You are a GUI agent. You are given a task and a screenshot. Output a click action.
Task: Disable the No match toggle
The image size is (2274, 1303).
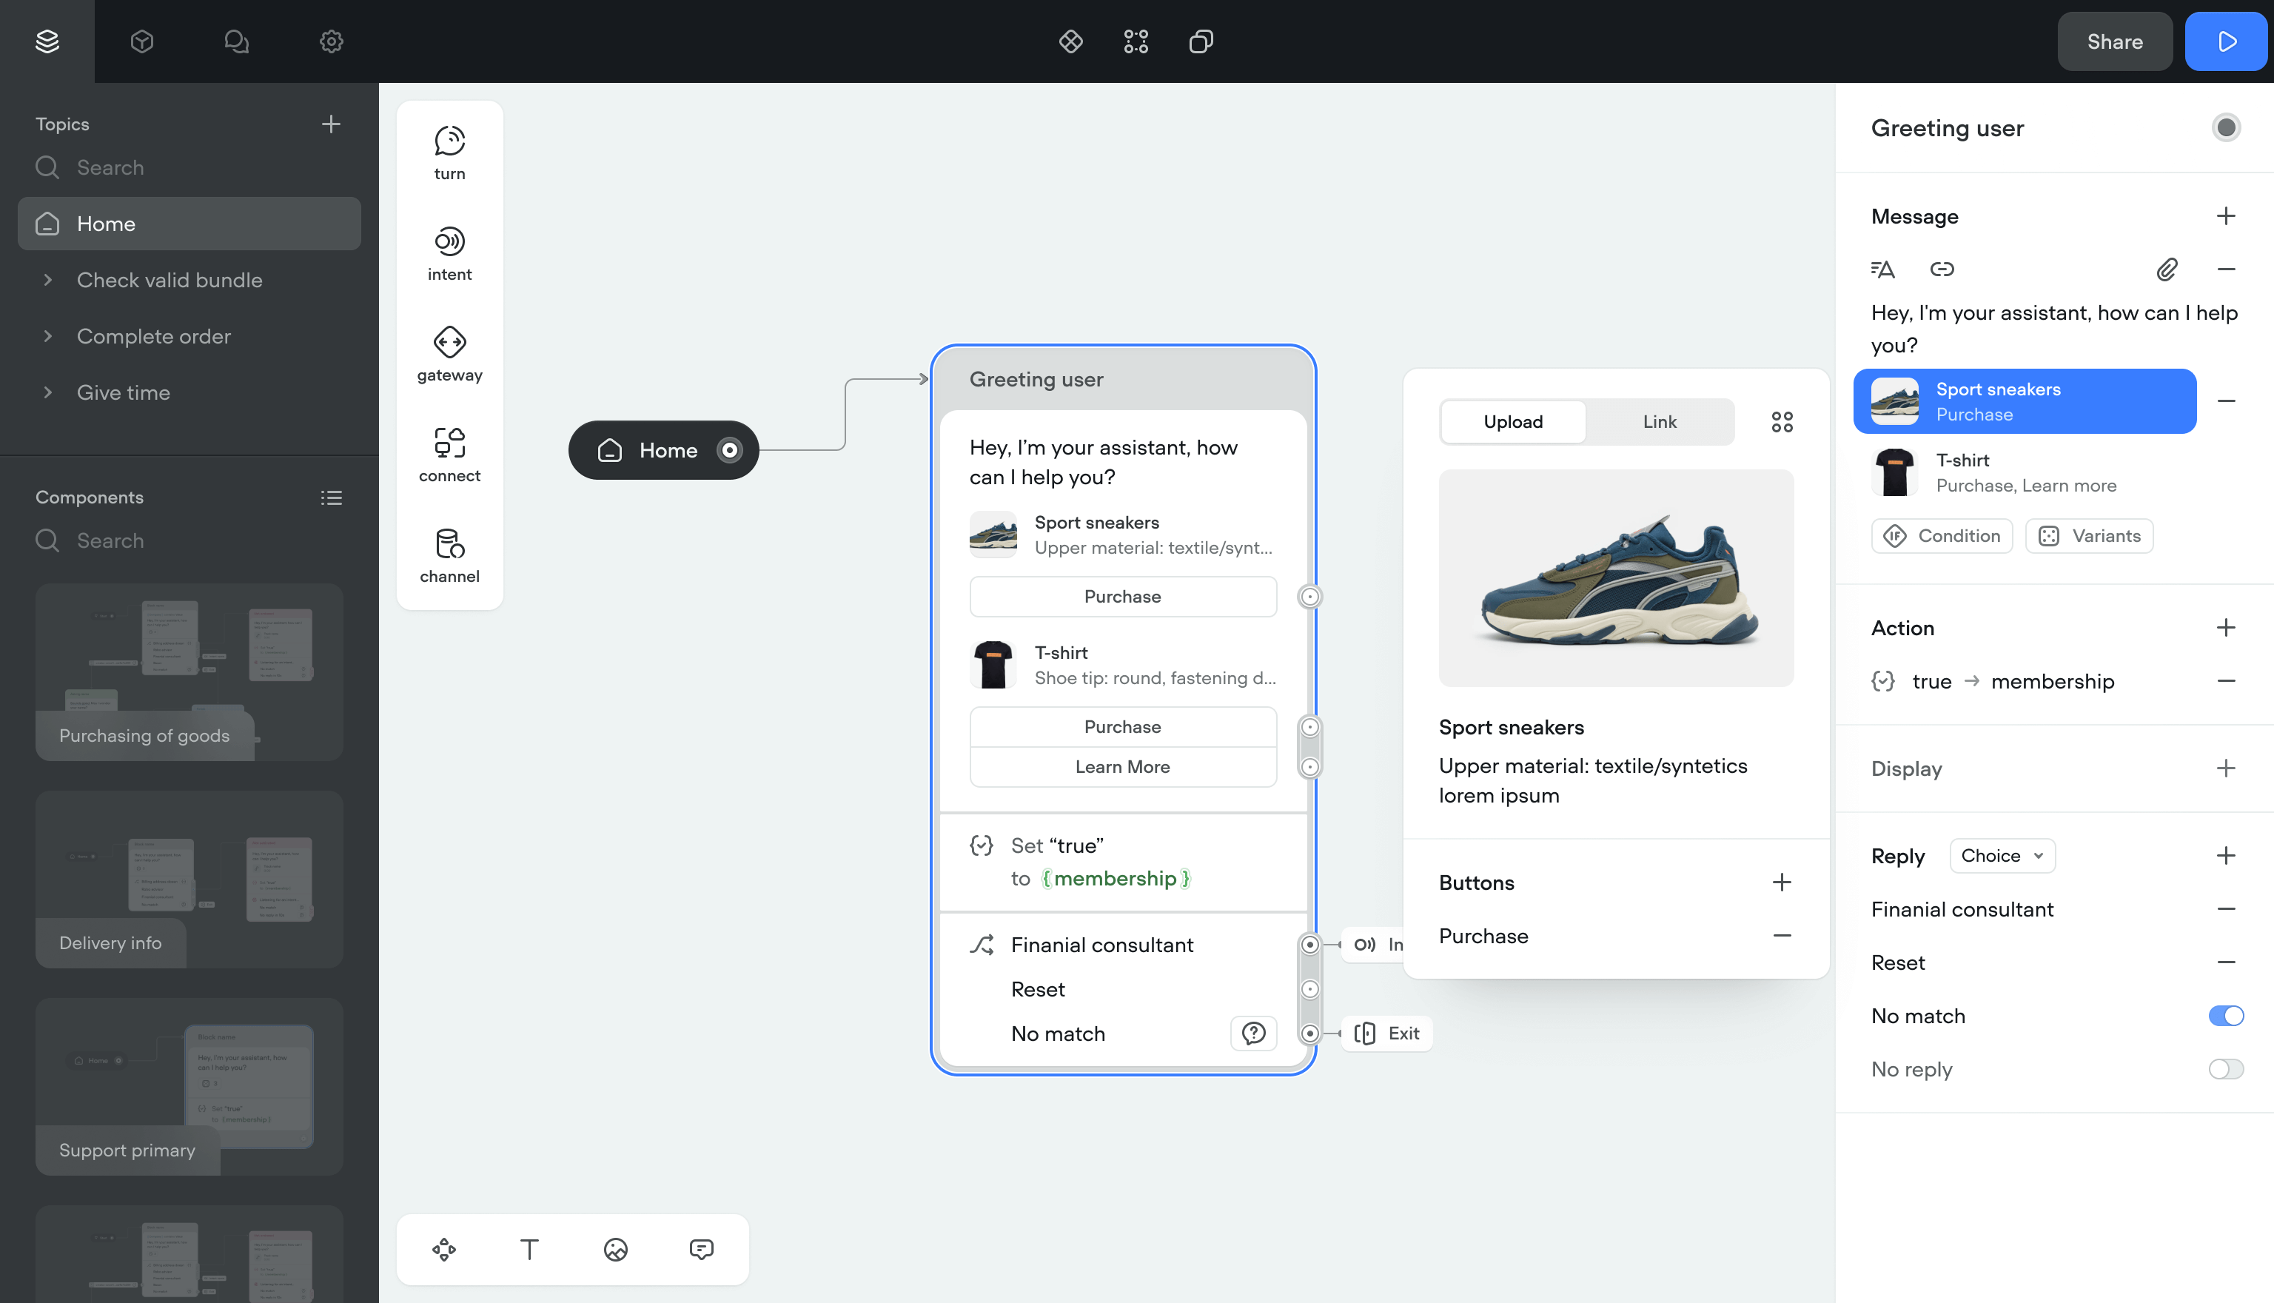pos(2225,1016)
